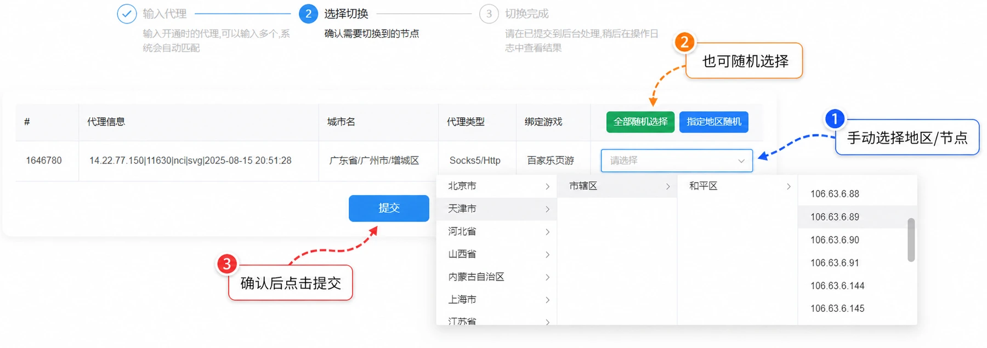
Task: Expand 江苏省 at list bottom
Action: pyautogui.click(x=496, y=320)
